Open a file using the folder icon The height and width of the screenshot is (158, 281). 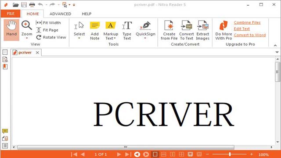coord(16,5)
